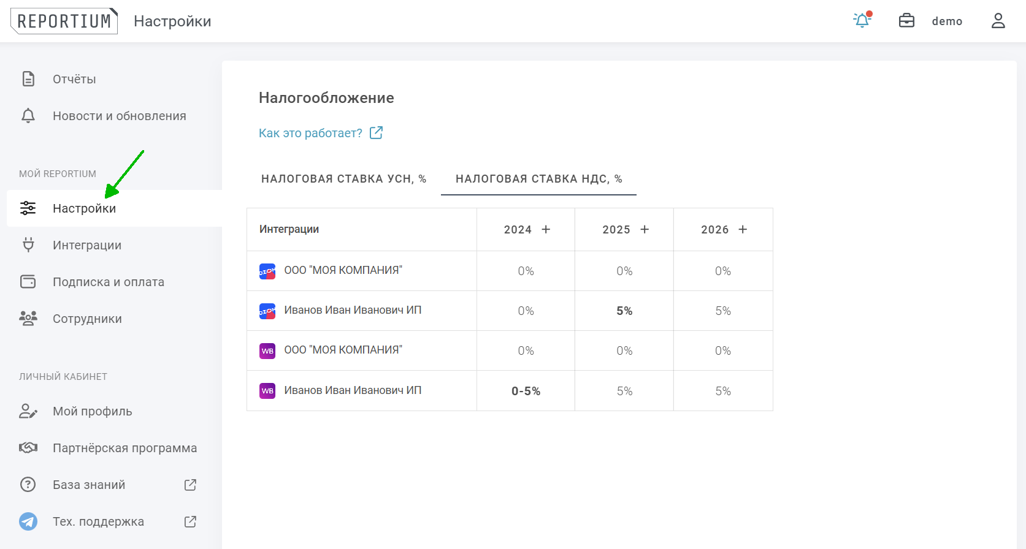Open Интеграции in the sidebar

87,245
